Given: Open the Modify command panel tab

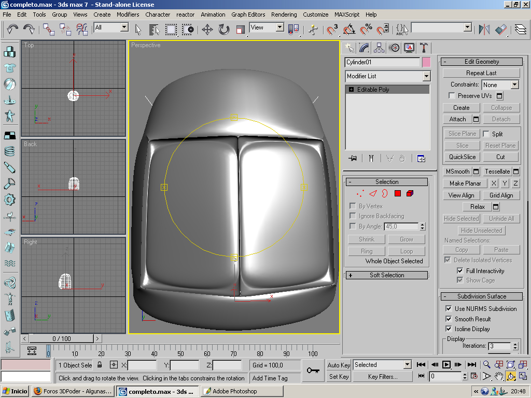Looking at the screenshot, I should [365, 48].
